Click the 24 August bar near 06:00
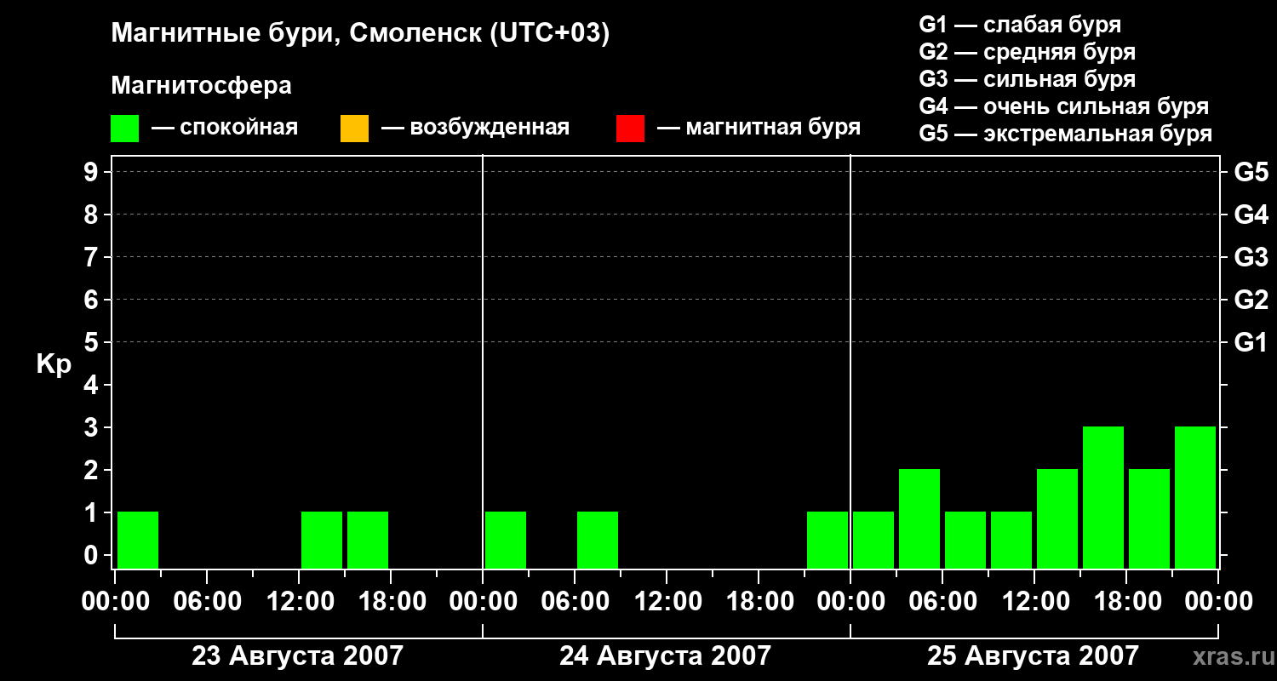Image resolution: width=1277 pixels, height=681 pixels. pyautogui.click(x=598, y=540)
